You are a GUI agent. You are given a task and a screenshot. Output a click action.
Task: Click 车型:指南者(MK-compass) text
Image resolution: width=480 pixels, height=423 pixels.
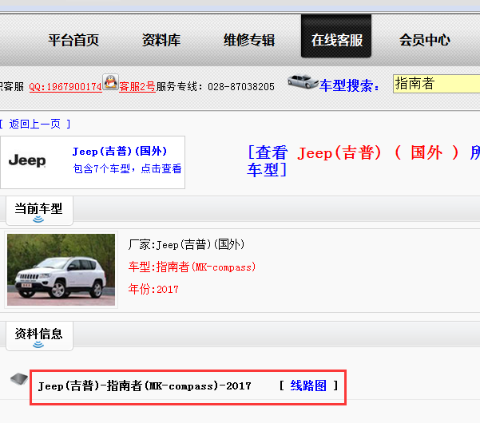pyautogui.click(x=192, y=267)
